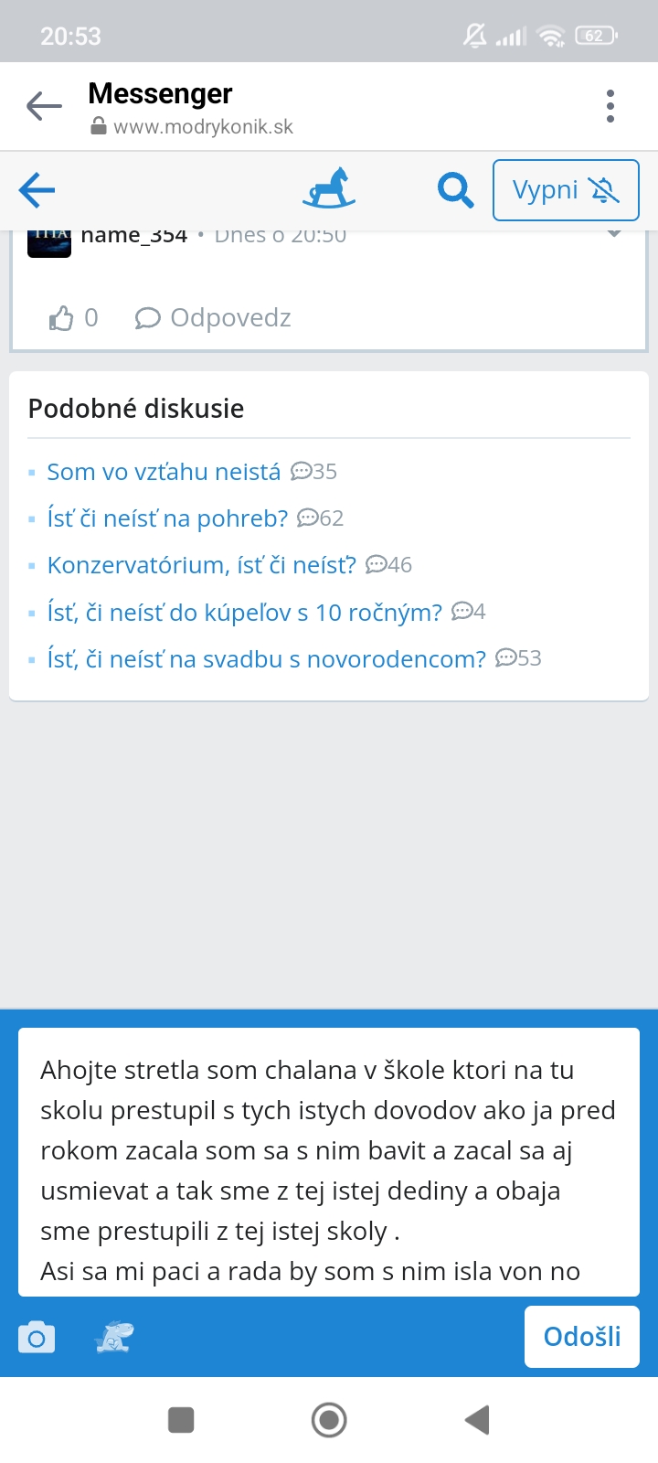Open 'Konzervatórium, ísť či neísť?' discussion
This screenshot has height=1463, width=658.
point(201,565)
